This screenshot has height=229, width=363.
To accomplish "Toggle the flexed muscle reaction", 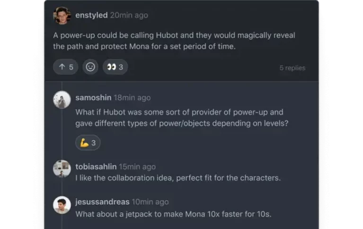I will (88, 143).
